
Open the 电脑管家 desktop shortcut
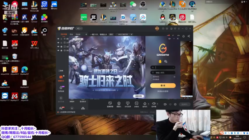(x=44, y=5)
